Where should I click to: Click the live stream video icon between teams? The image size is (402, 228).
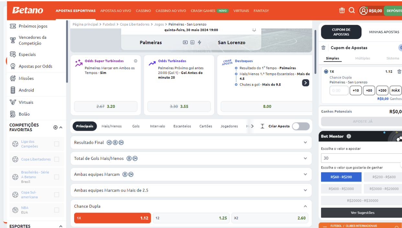click(x=185, y=42)
